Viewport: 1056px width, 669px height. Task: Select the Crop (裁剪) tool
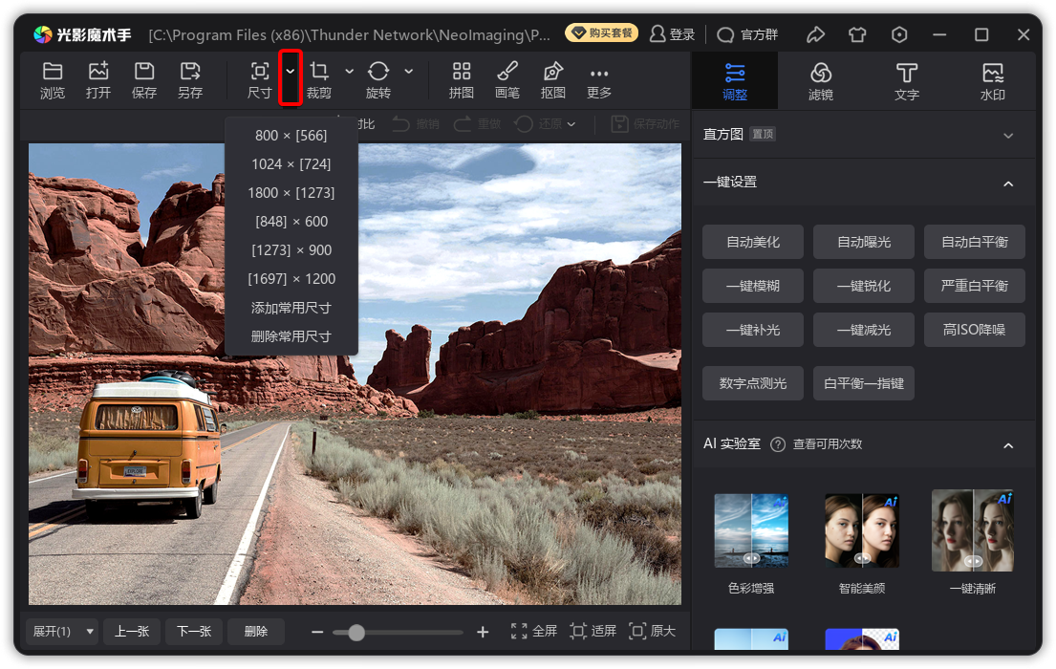pyautogui.click(x=319, y=72)
